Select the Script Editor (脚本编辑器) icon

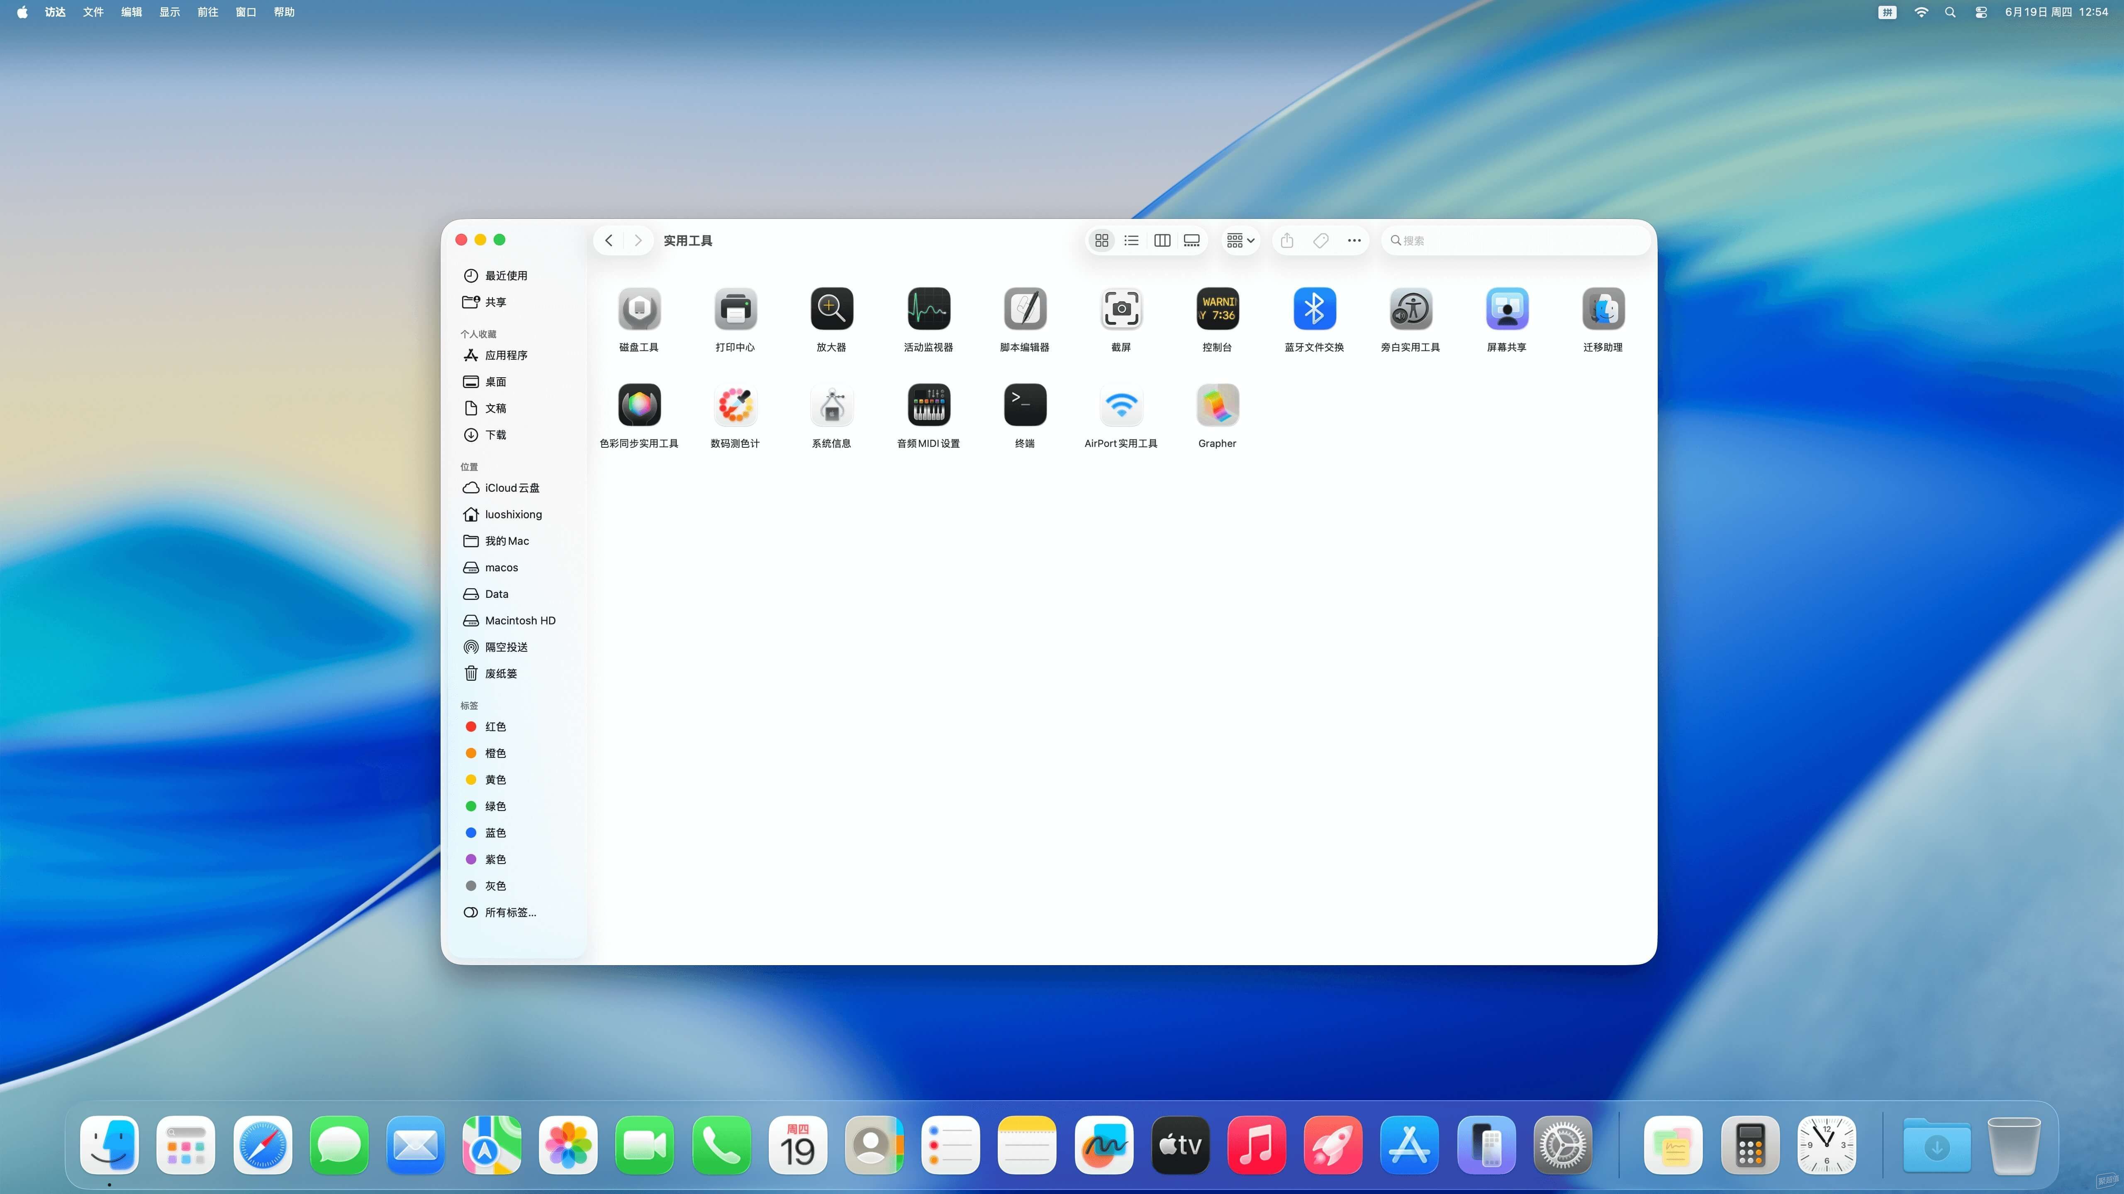click(1025, 309)
